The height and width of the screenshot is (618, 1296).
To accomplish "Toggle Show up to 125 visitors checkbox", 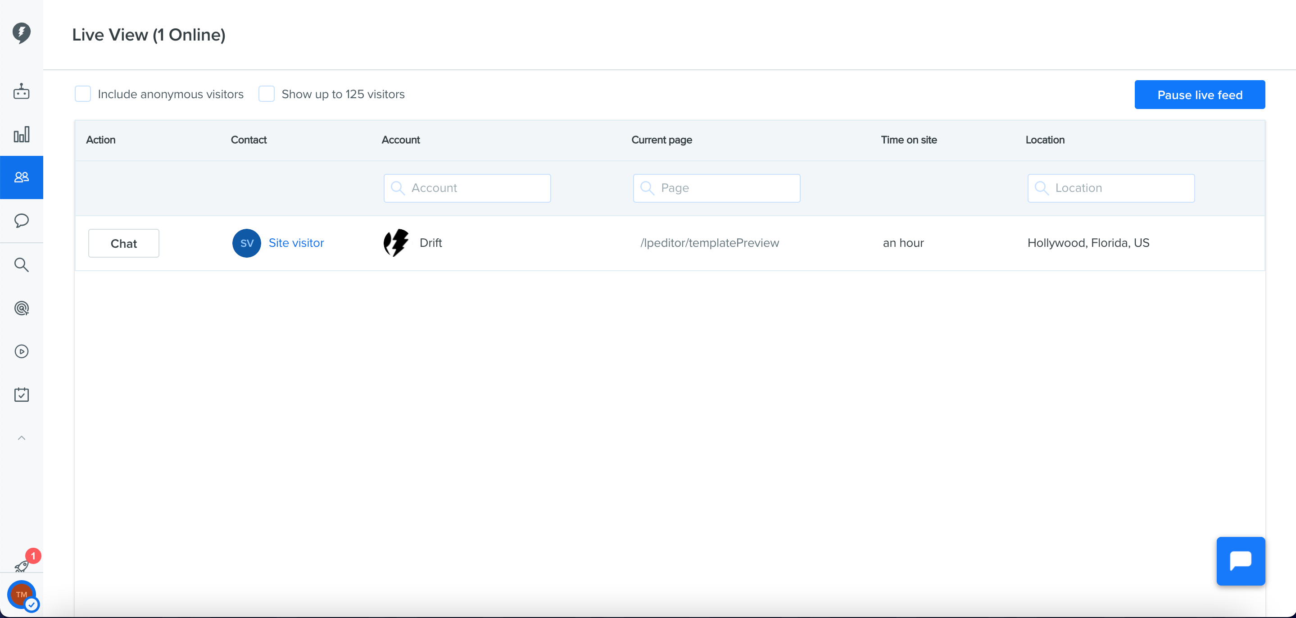I will point(266,94).
